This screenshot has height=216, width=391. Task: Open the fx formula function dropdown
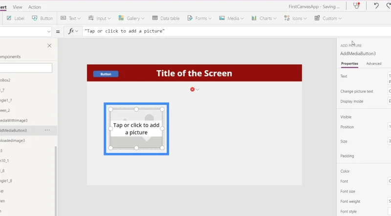pos(73,31)
